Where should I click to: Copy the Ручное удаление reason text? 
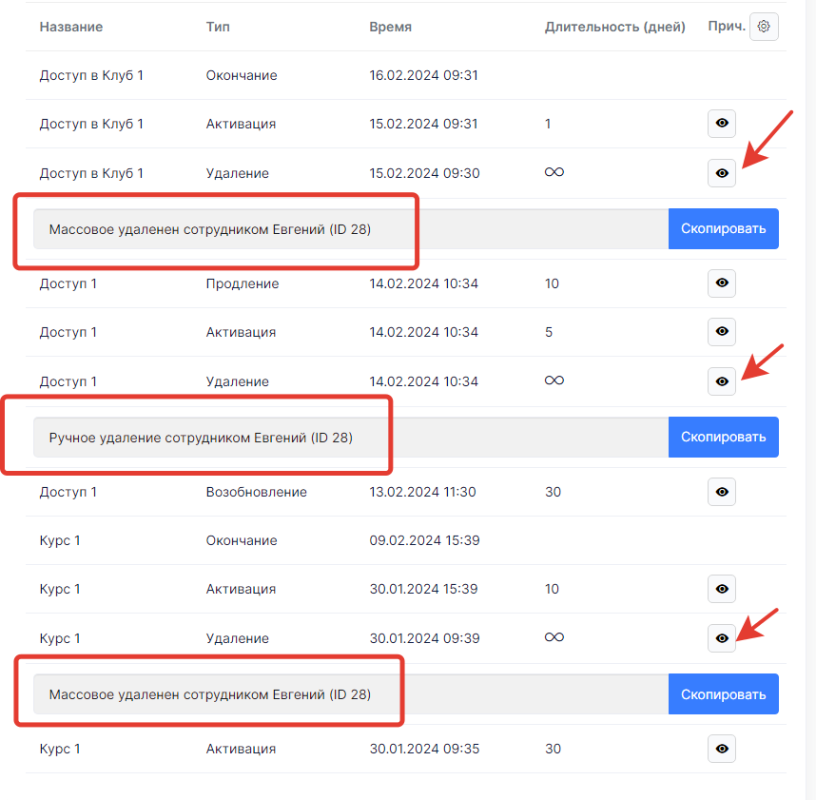[723, 437]
